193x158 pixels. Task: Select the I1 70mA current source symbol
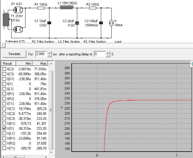(111, 23)
